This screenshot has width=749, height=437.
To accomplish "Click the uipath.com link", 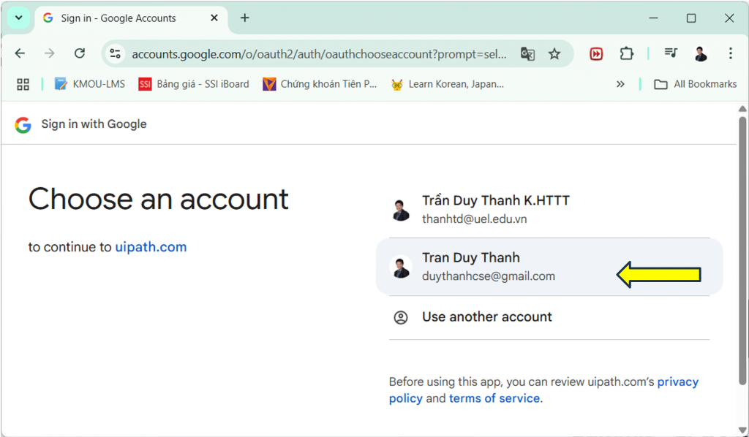I will pyautogui.click(x=151, y=247).
